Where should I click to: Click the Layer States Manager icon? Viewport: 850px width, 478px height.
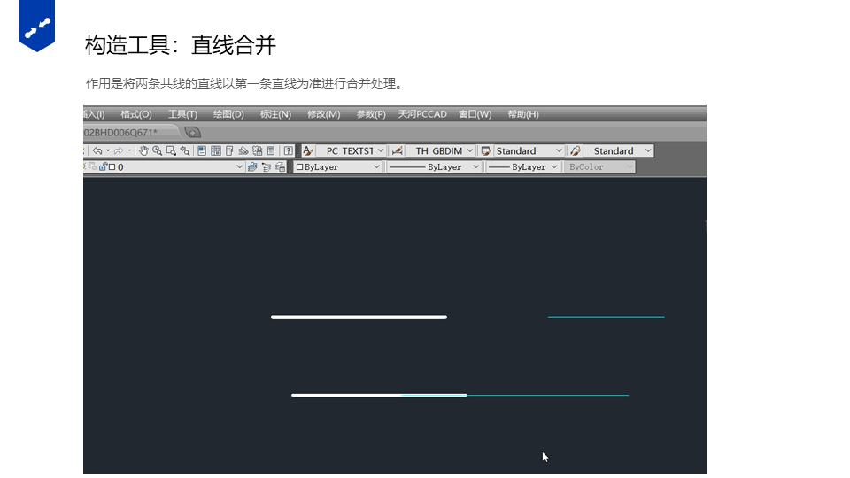pyautogui.click(x=281, y=167)
